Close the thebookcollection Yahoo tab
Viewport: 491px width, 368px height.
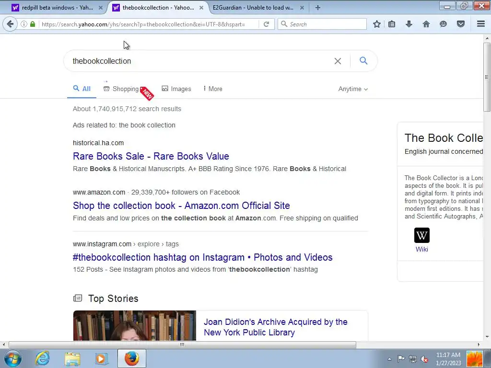(x=202, y=8)
